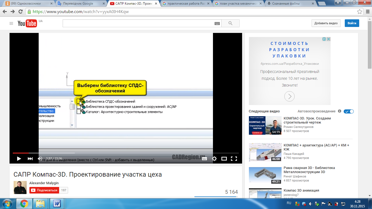Screen dimensions: 372x209
Task: Click the search magnifier button
Action: 230,23
